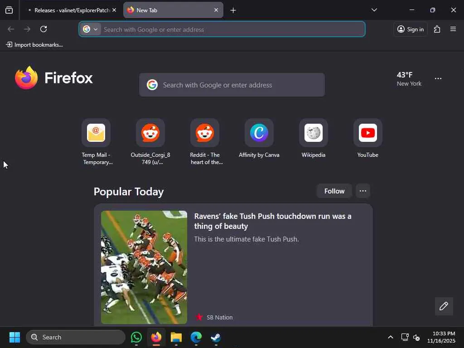The height and width of the screenshot is (348, 464).
Task: Open the Windows Start menu
Action: [x=14, y=337]
